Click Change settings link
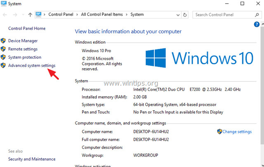 tap(237, 132)
